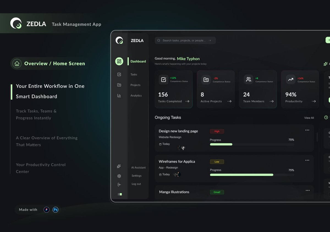Select the Tasks checkbox icon in sidebar

[x=119, y=74]
